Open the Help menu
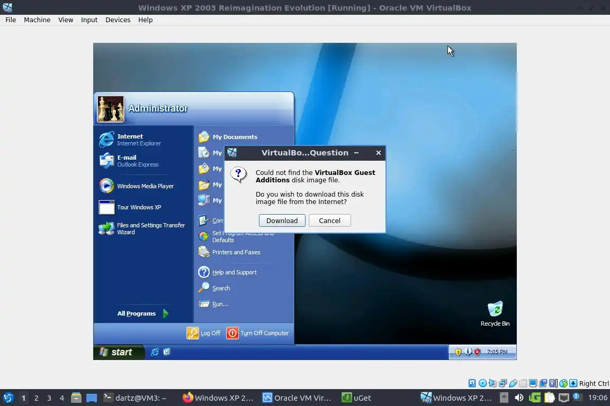610x406 pixels. (x=145, y=20)
